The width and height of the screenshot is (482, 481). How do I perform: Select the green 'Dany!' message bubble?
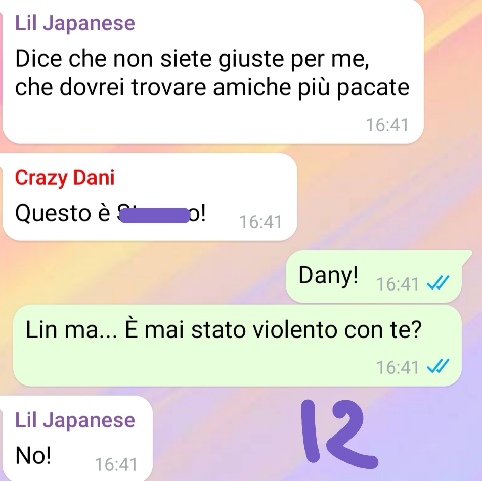[374, 276]
